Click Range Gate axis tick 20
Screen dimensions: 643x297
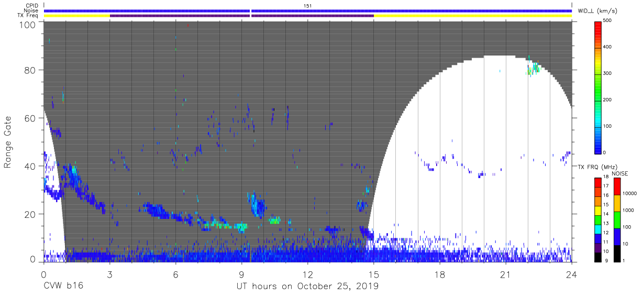tap(30, 214)
